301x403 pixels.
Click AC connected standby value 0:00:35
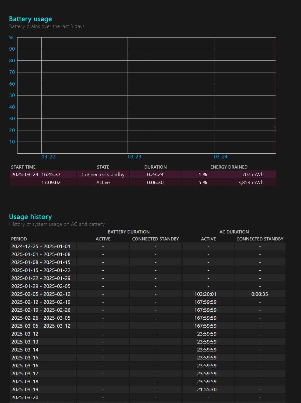(x=260, y=294)
